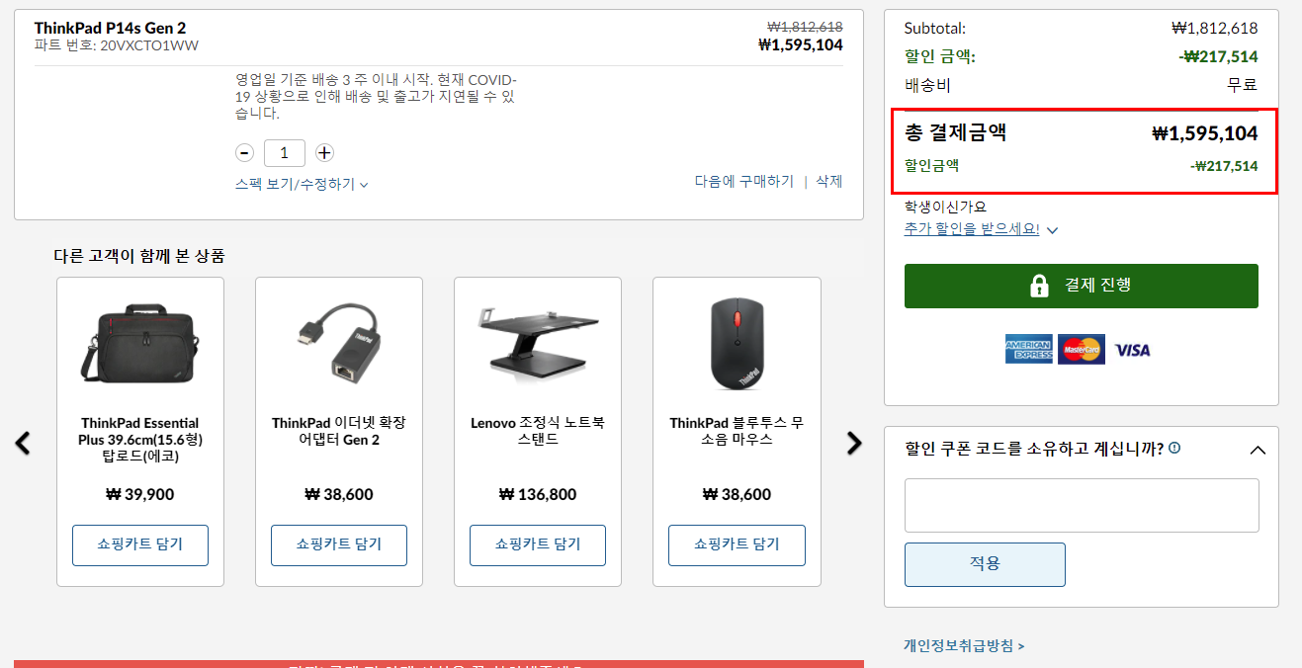Screen dimensions: 1302x668
Task: Add 블루투스 무소음 마우스 to cart
Action: (737, 544)
